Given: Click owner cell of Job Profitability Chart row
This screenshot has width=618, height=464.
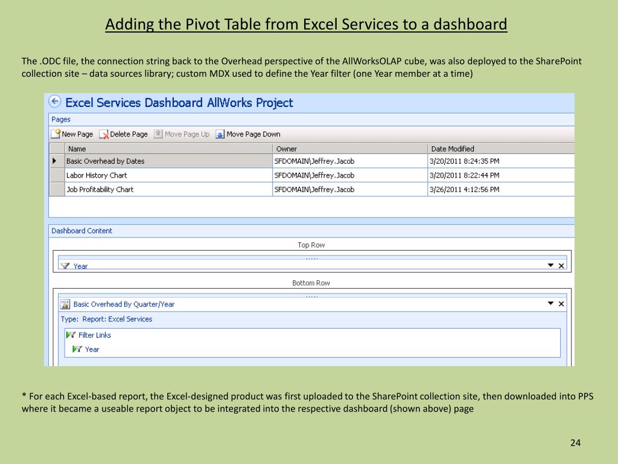Looking at the screenshot, I should click(x=350, y=189).
